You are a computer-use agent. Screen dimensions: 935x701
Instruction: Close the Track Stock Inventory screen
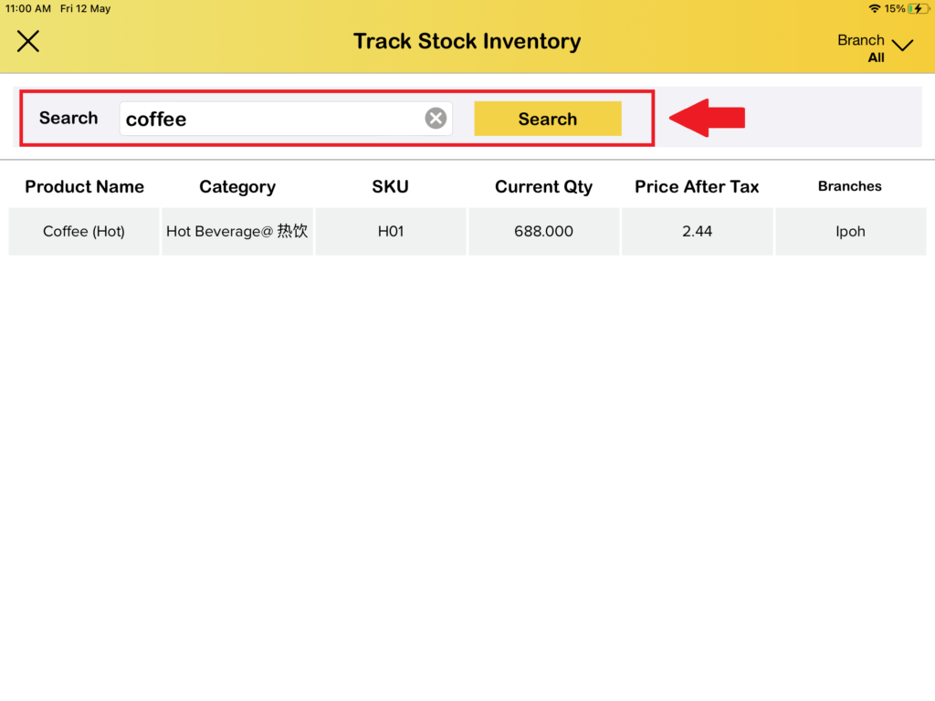click(28, 41)
